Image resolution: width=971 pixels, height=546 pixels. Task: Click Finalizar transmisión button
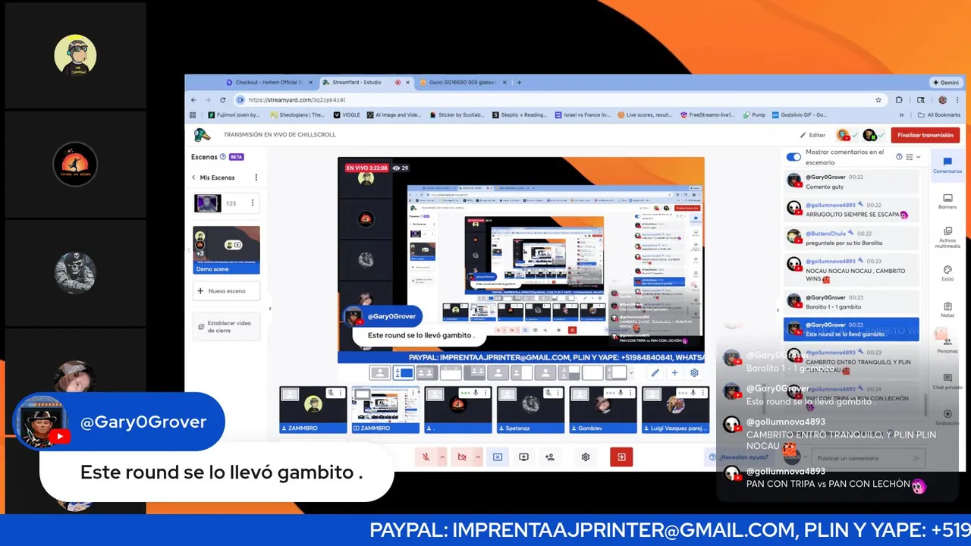(x=925, y=135)
